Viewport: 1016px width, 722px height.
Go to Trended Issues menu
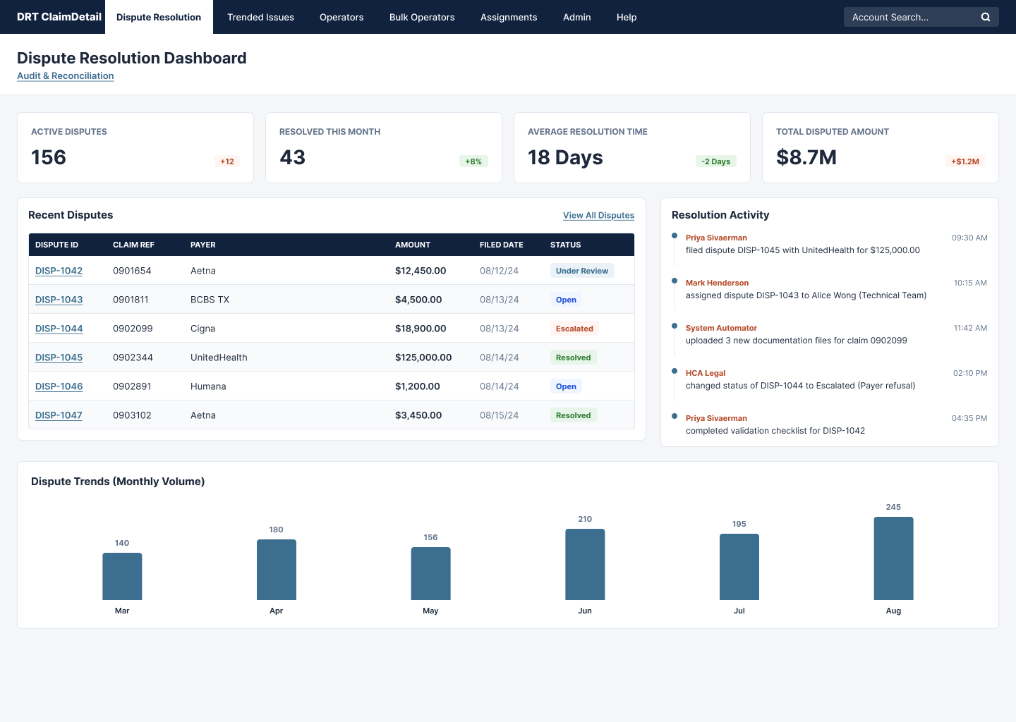click(x=260, y=17)
